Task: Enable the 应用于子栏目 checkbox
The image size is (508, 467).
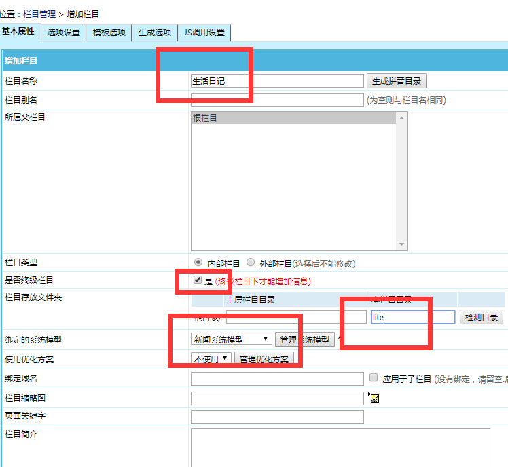Action: (374, 377)
